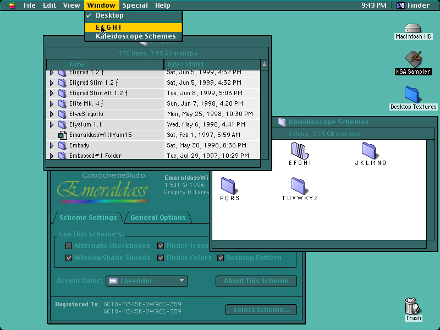The image size is (440, 330).
Task: Click the sort order button beside Date Modified
Action: tap(265, 64)
